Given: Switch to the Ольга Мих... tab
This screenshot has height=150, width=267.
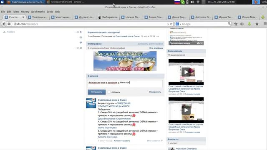Looking at the screenshot, I should [247, 17].
